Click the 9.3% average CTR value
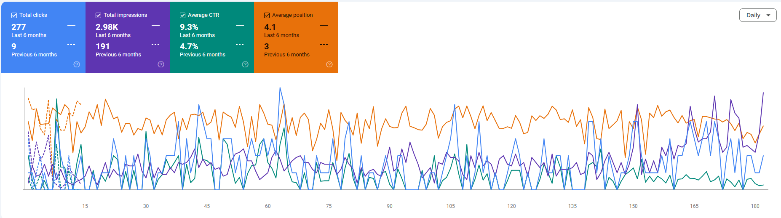The image size is (781, 218). [189, 27]
